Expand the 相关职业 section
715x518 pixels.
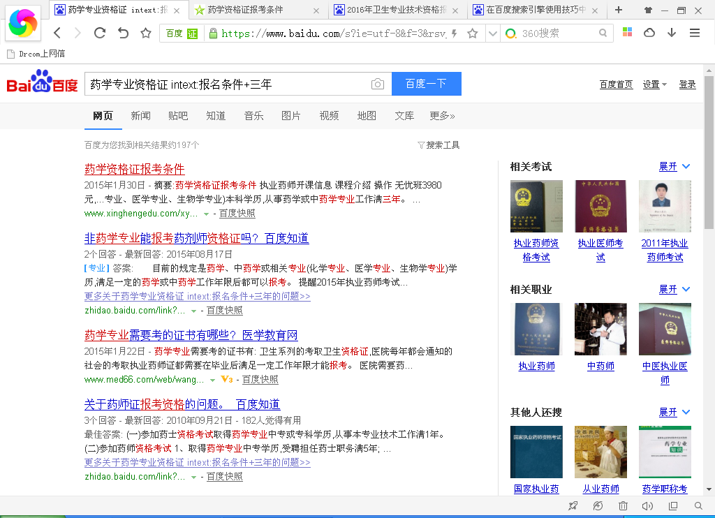(675, 289)
